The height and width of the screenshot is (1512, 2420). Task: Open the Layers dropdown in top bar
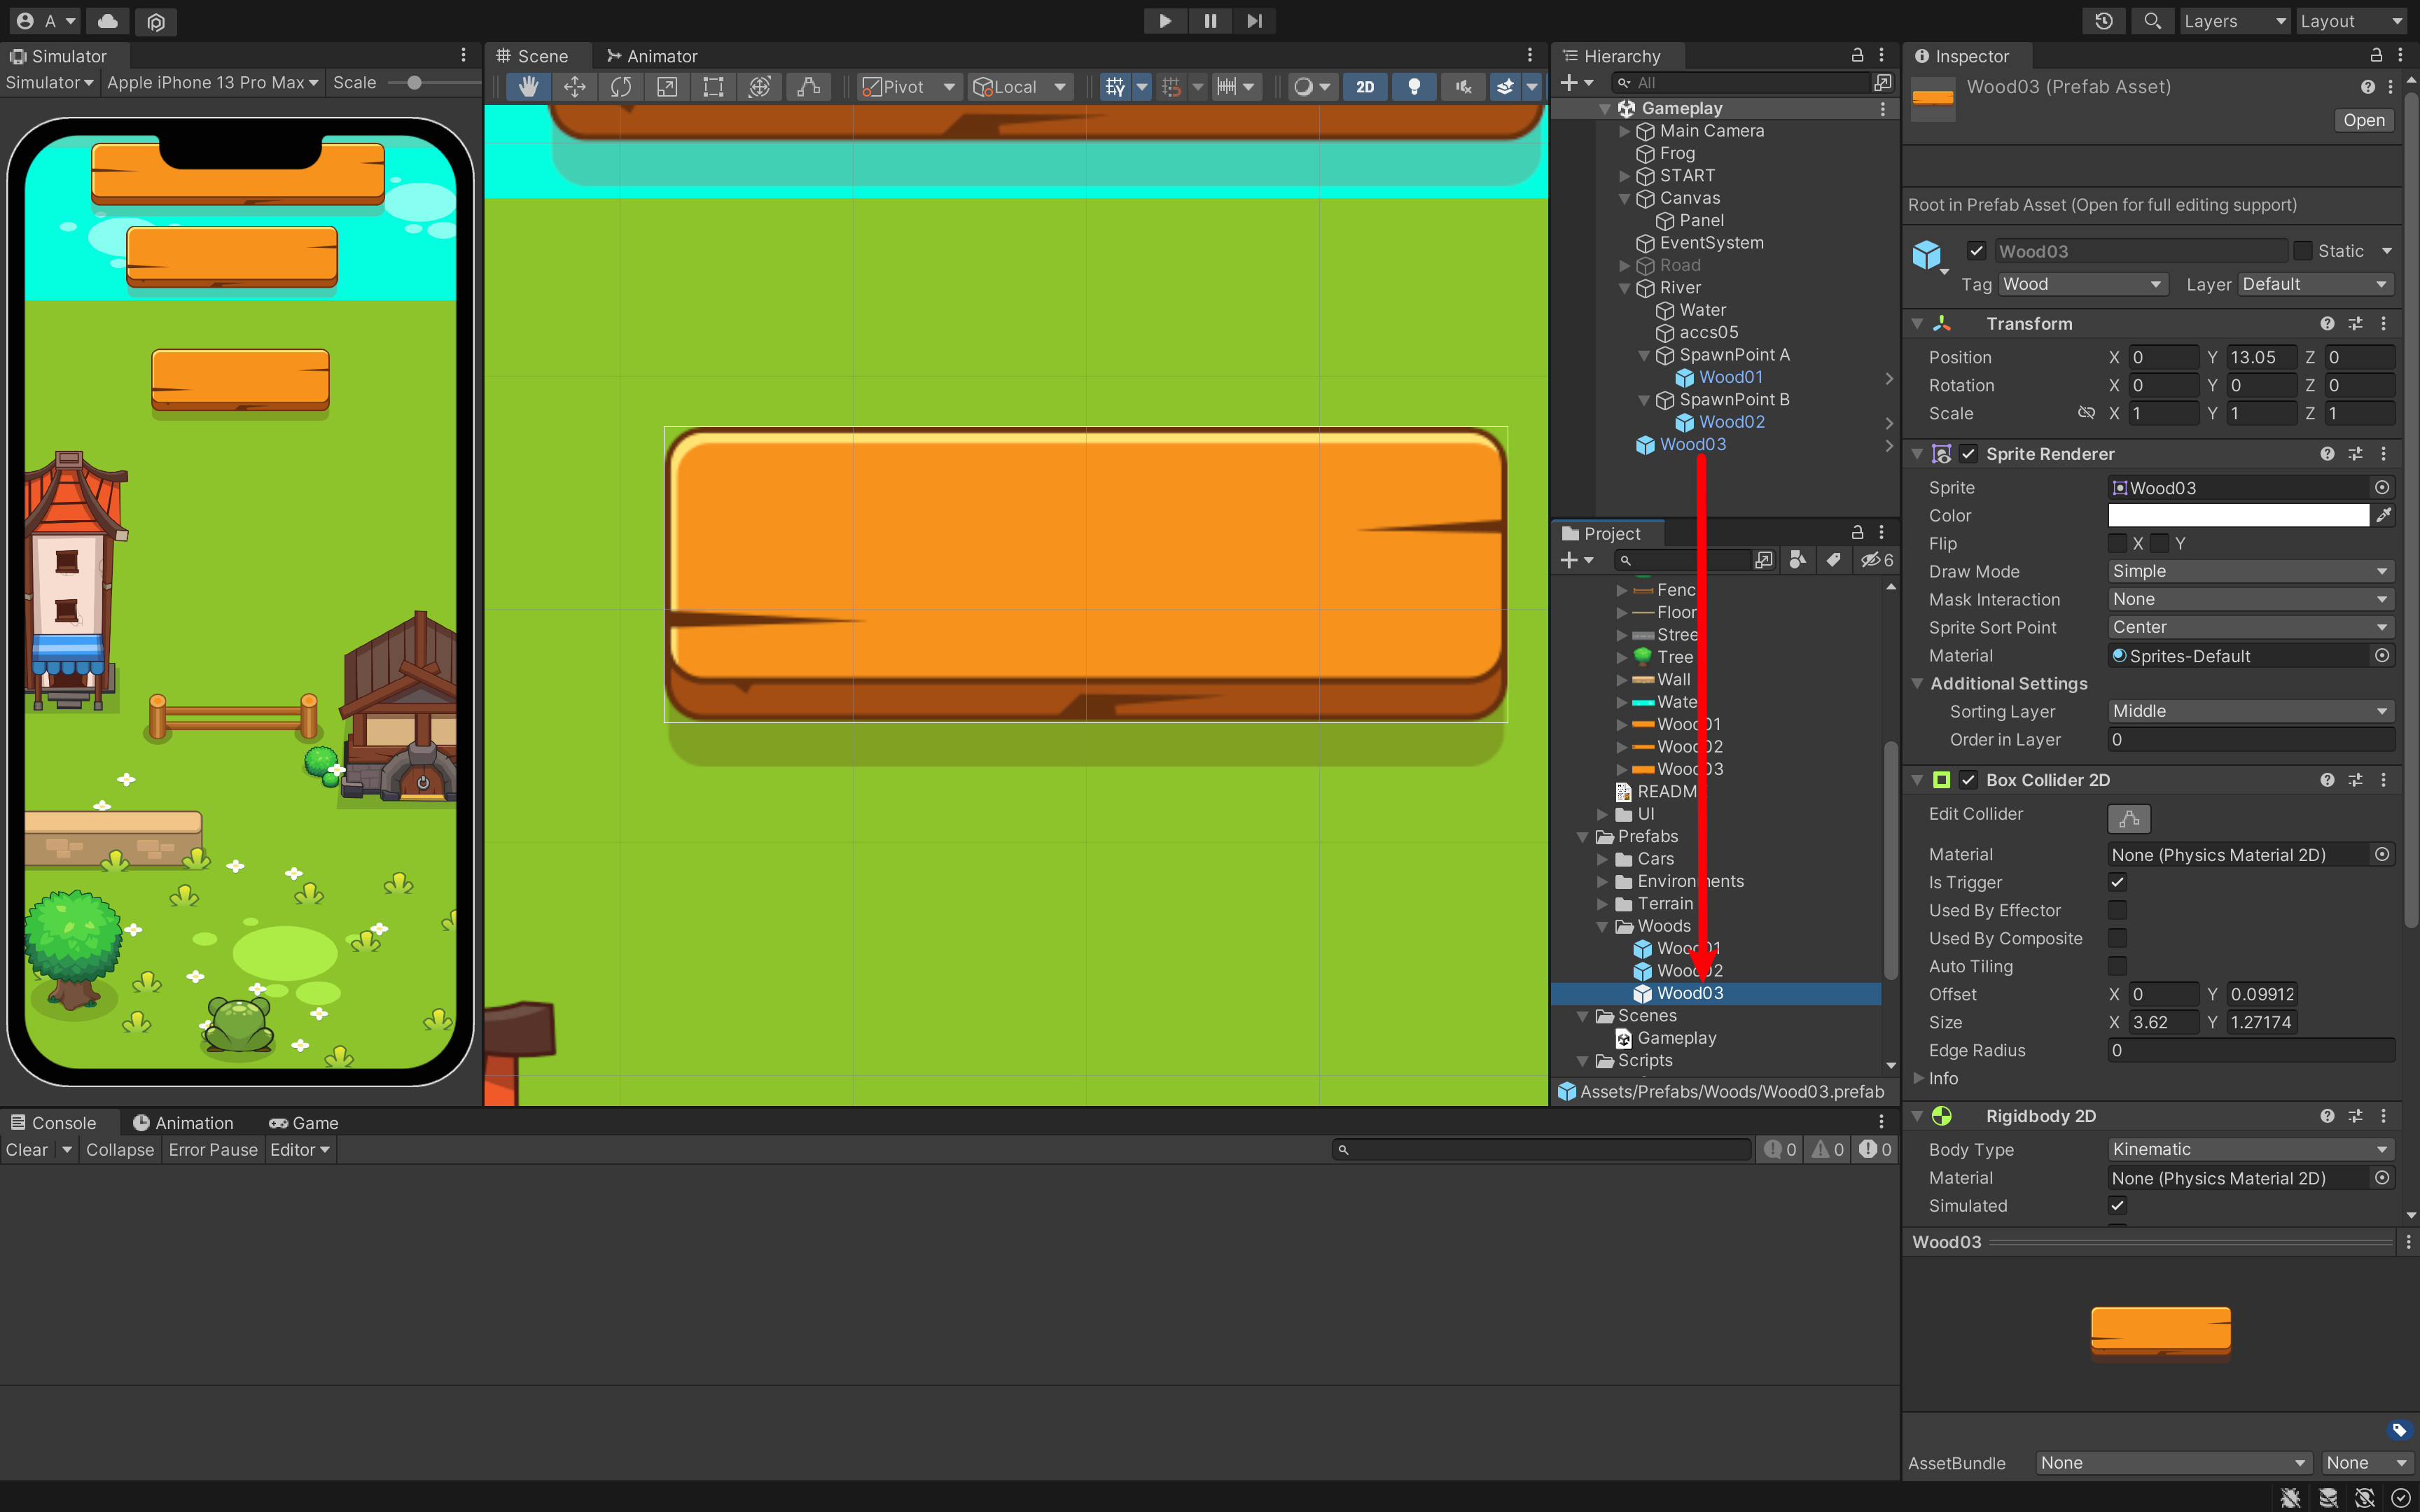click(2234, 21)
